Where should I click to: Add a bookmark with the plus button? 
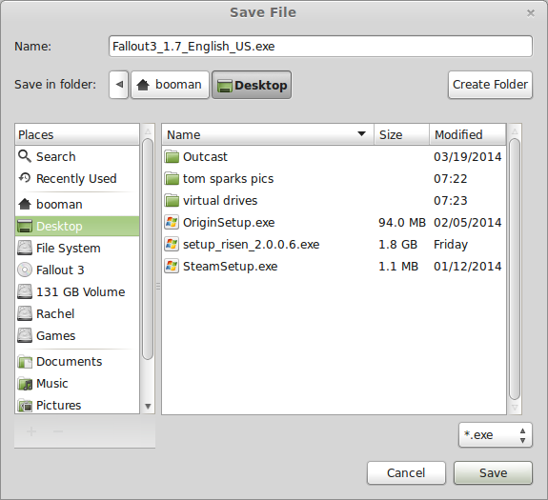[31, 431]
